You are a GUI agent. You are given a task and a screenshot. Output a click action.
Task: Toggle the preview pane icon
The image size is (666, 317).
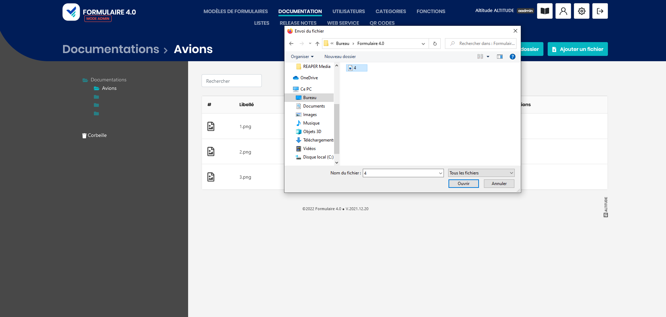(499, 57)
